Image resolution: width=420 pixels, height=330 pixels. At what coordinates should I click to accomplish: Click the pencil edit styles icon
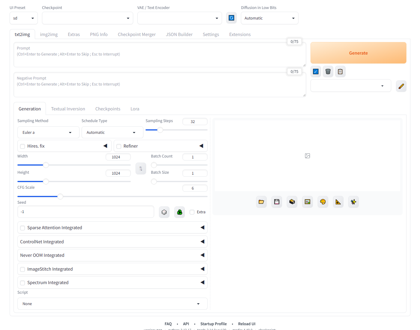click(401, 86)
